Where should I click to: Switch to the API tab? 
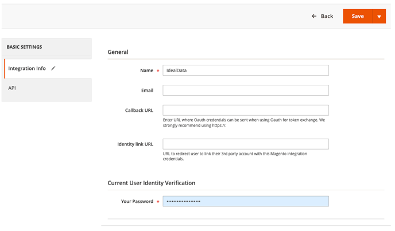click(12, 88)
